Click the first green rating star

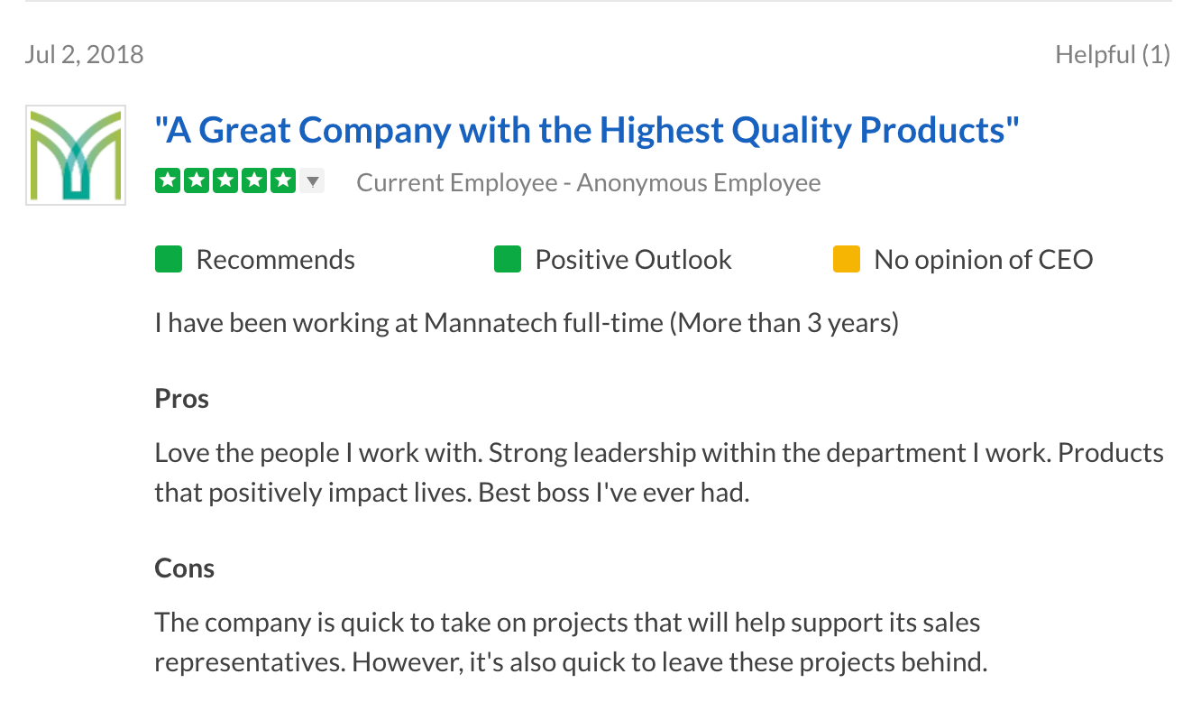(x=168, y=181)
